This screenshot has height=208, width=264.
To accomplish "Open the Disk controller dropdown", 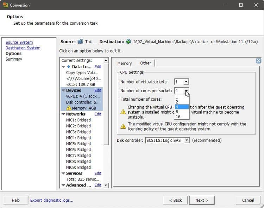I will click(187, 140).
